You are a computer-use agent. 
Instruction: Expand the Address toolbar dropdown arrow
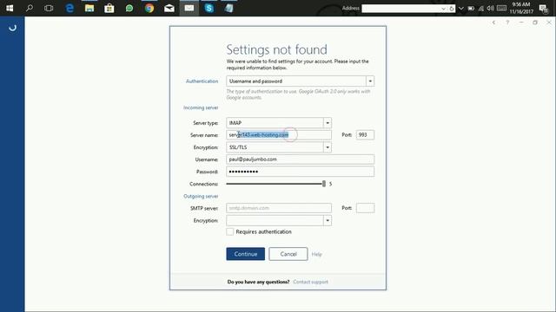pos(443,9)
